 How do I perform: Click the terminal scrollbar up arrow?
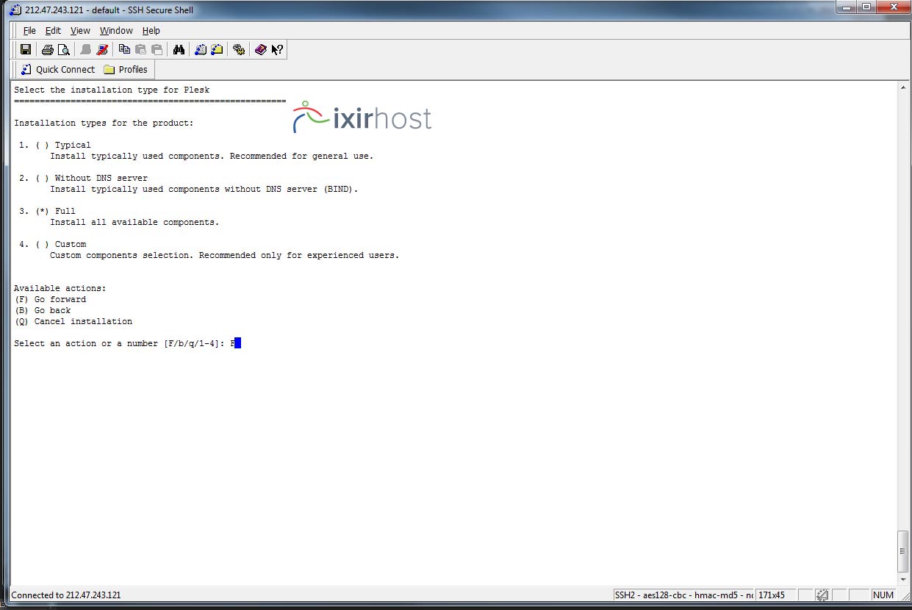tap(903, 87)
